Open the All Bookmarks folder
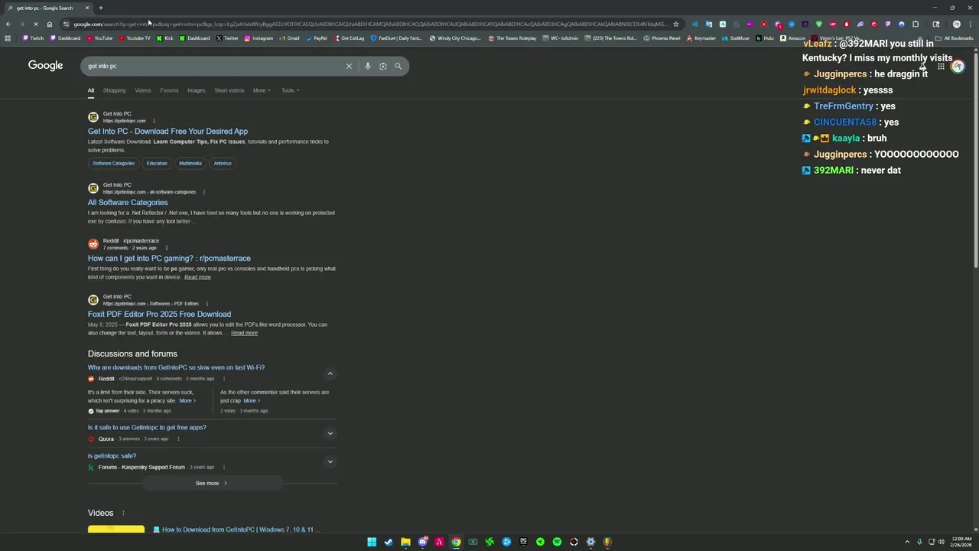The height and width of the screenshot is (551, 979). (x=955, y=38)
